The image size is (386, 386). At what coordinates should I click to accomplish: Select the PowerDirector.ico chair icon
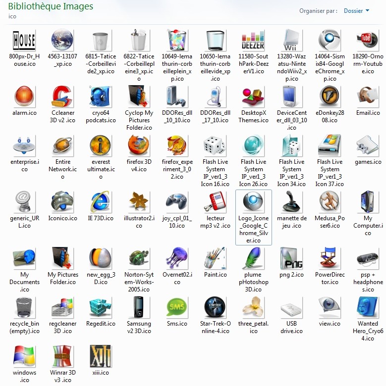tap(330, 258)
